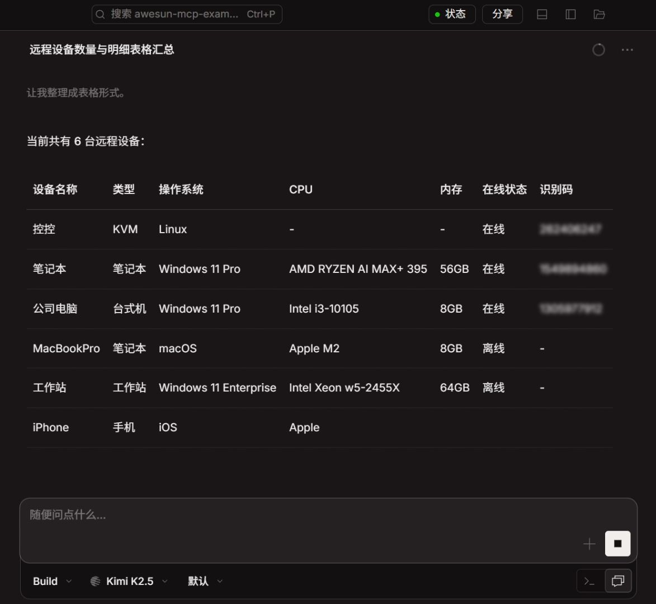
Task: Click the 操作系统 column header
Action: [x=181, y=190]
